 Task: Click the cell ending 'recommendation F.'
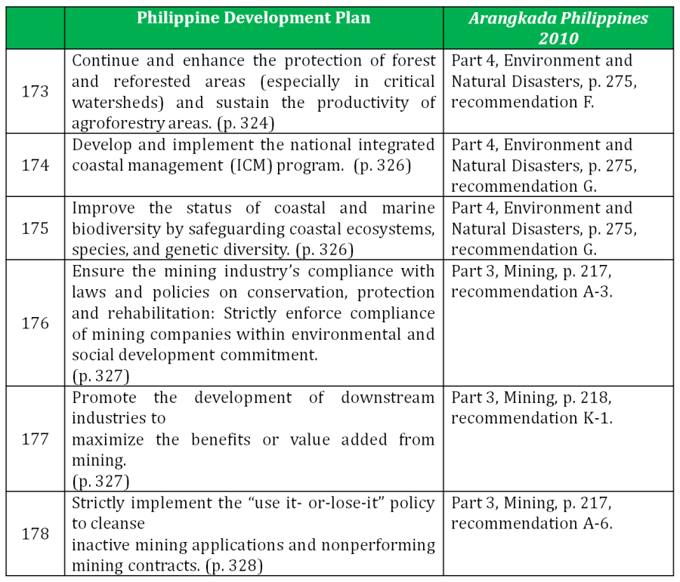tap(558, 91)
